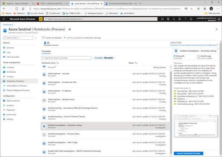Sort by Notebook name column arrows
222x157 pixels.
click(x=58, y=63)
